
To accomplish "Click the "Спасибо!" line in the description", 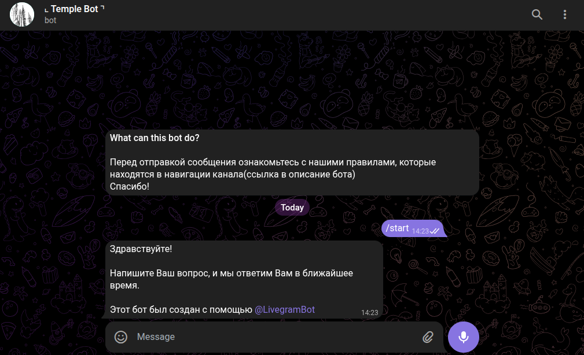I will [130, 186].
